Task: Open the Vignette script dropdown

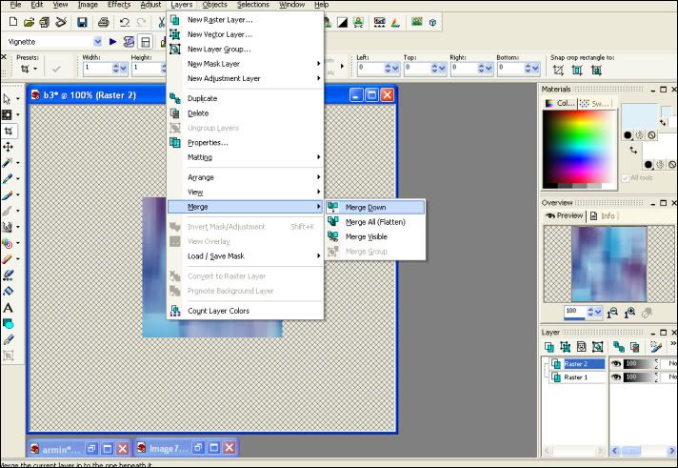Action: (x=98, y=42)
